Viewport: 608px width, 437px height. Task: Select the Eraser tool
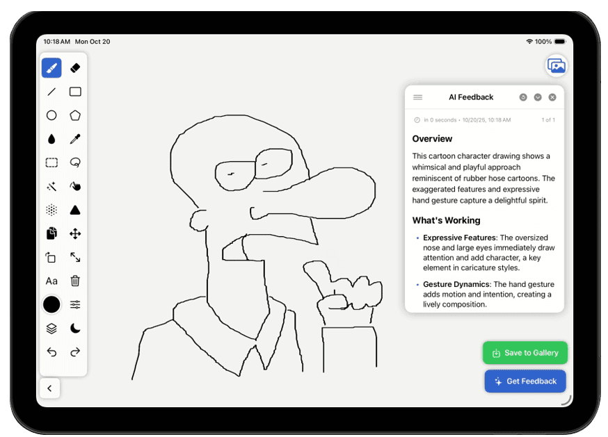tap(75, 68)
